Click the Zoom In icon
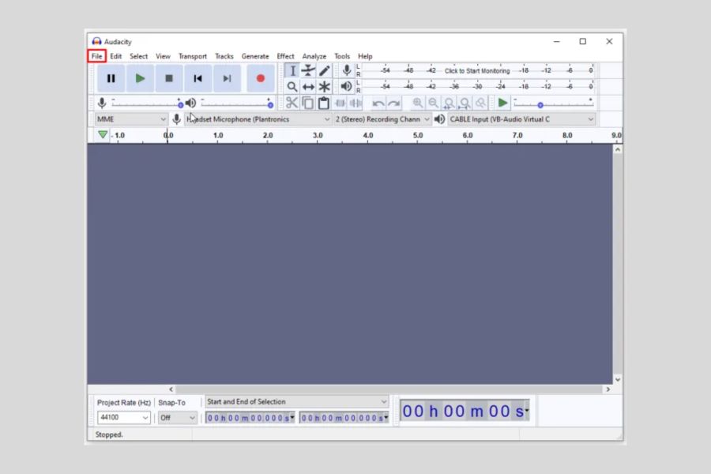 (x=418, y=102)
